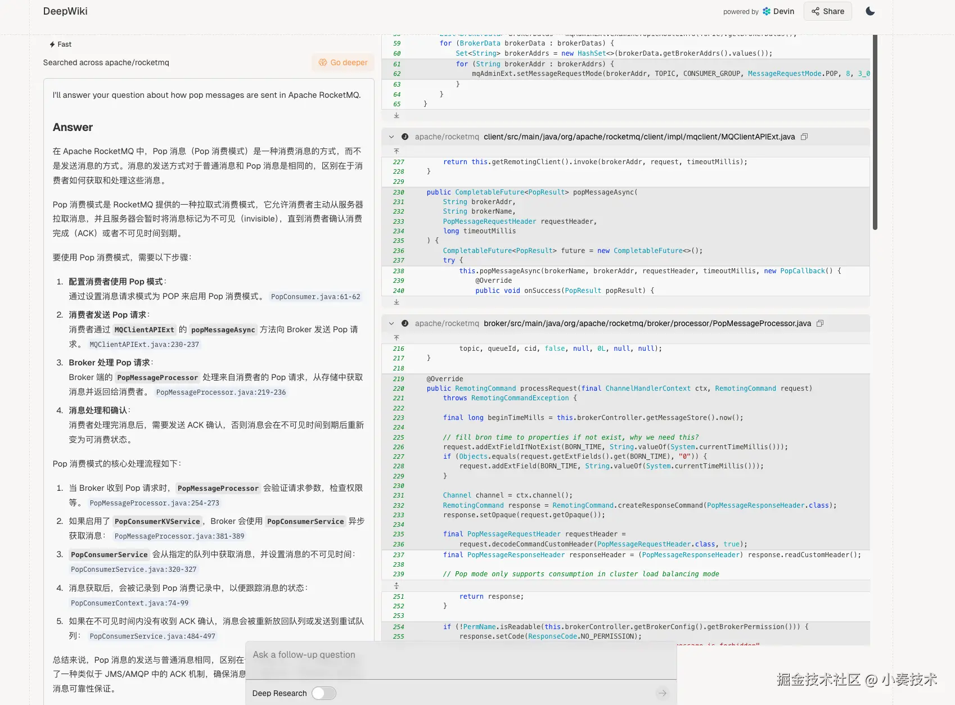Image resolution: width=955 pixels, height=705 pixels.
Task: Expand lines above line 216 in PopMessageProcessor.java
Action: (397, 338)
